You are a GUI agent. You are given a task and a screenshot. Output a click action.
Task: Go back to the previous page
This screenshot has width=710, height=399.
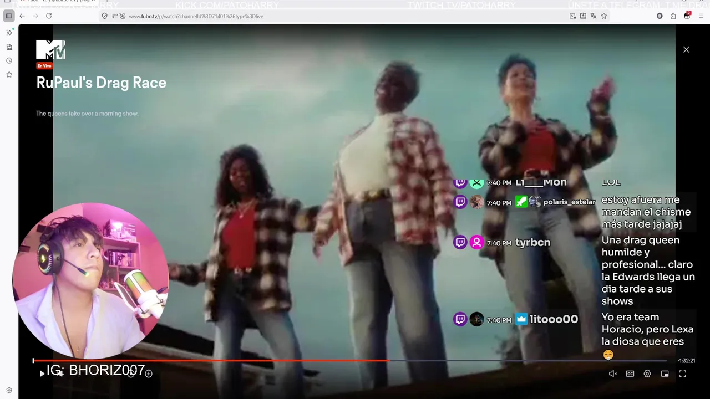tap(22, 16)
